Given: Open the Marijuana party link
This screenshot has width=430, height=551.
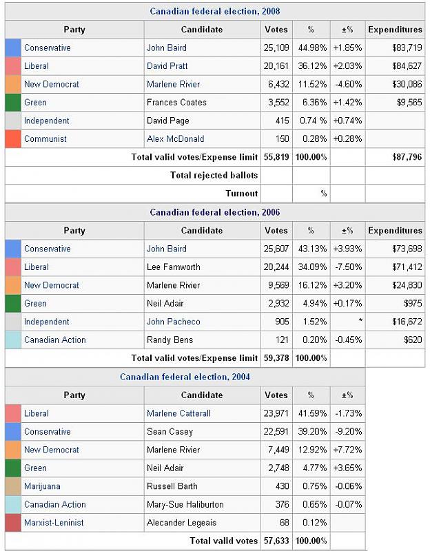Looking at the screenshot, I should 42,486.
